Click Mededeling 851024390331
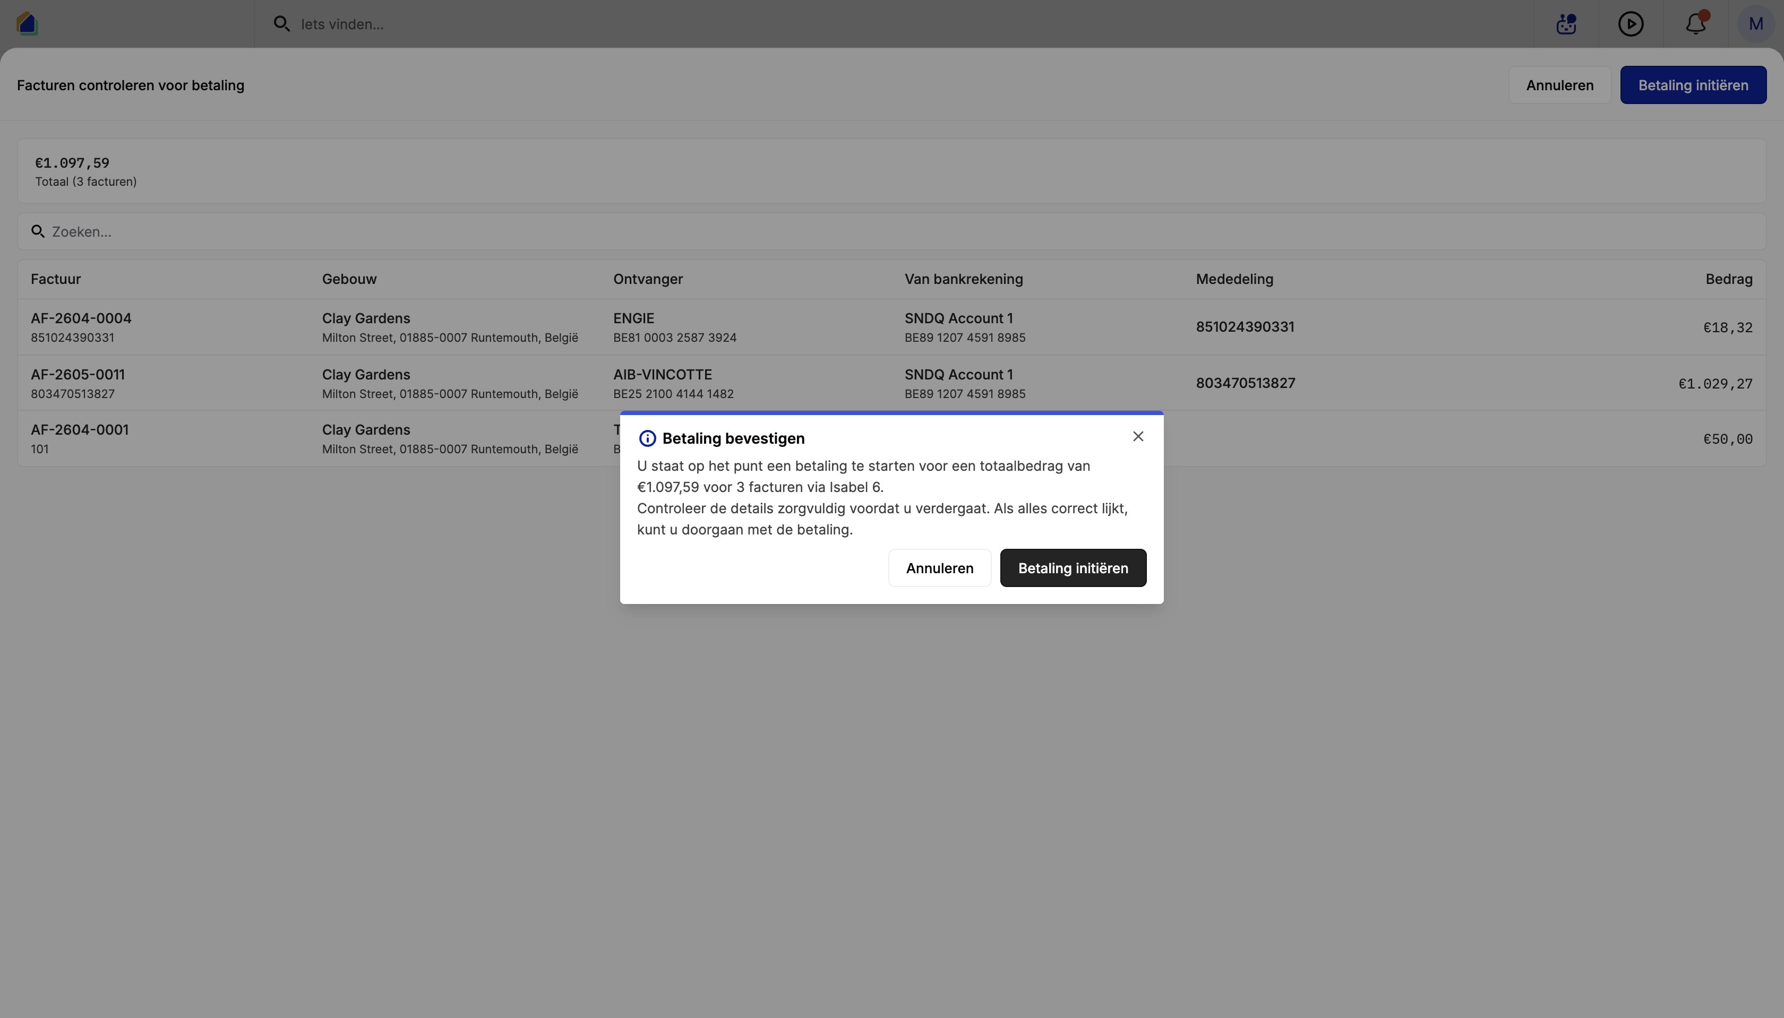This screenshot has height=1018, width=1784. tap(1245, 326)
